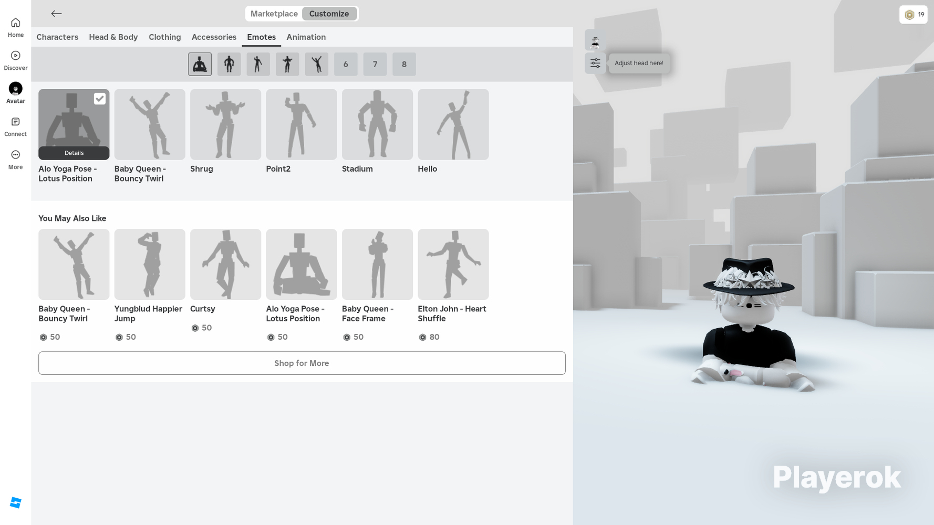
Task: View recommended Baby Queen - Bouncy Twirl thumbnail
Action: (74, 265)
